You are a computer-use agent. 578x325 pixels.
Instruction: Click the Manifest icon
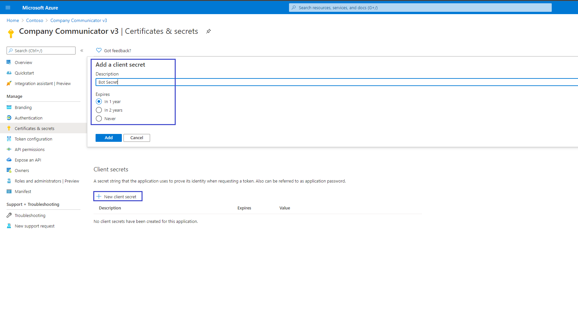click(9, 191)
